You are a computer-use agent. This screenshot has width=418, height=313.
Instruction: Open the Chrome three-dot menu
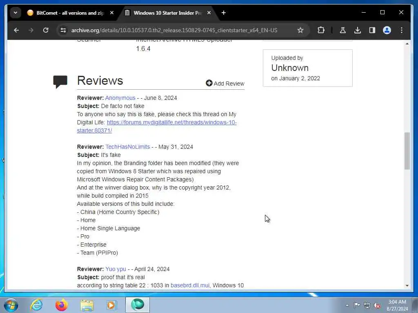(402, 30)
